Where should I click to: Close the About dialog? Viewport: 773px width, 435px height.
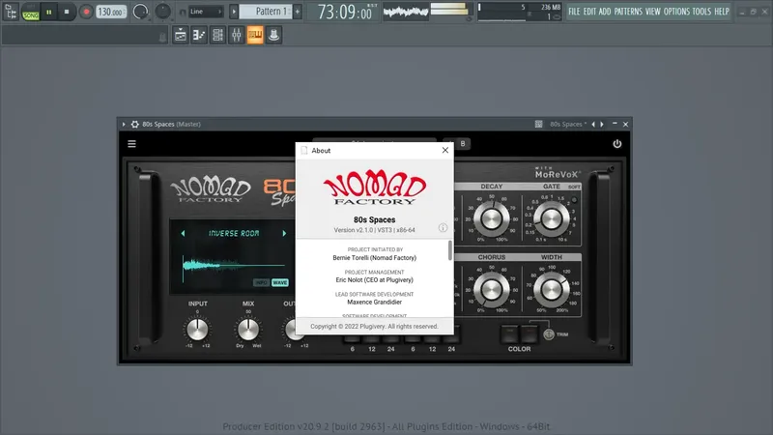(445, 150)
